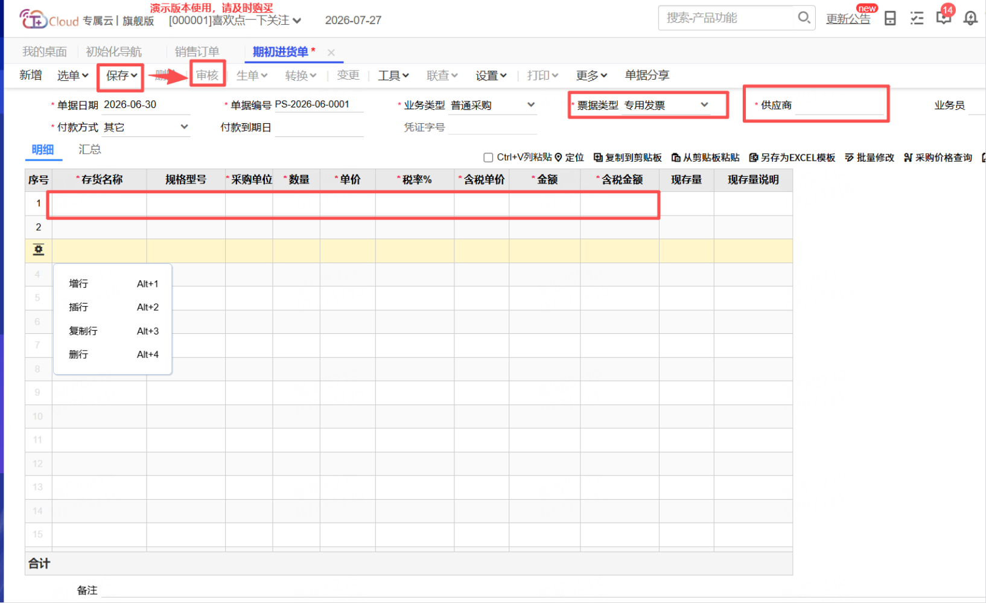Click the row settings gear icon

point(39,250)
